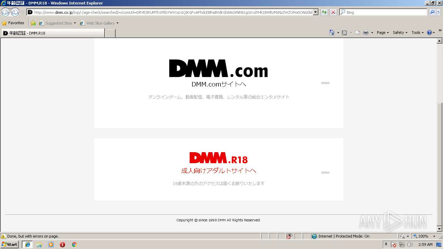
Task: Click the scrollbar up arrow
Action: point(440,41)
